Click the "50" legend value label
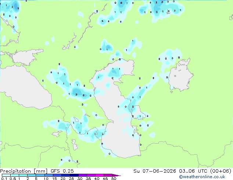The image size is (233, 180). coord(114,179)
